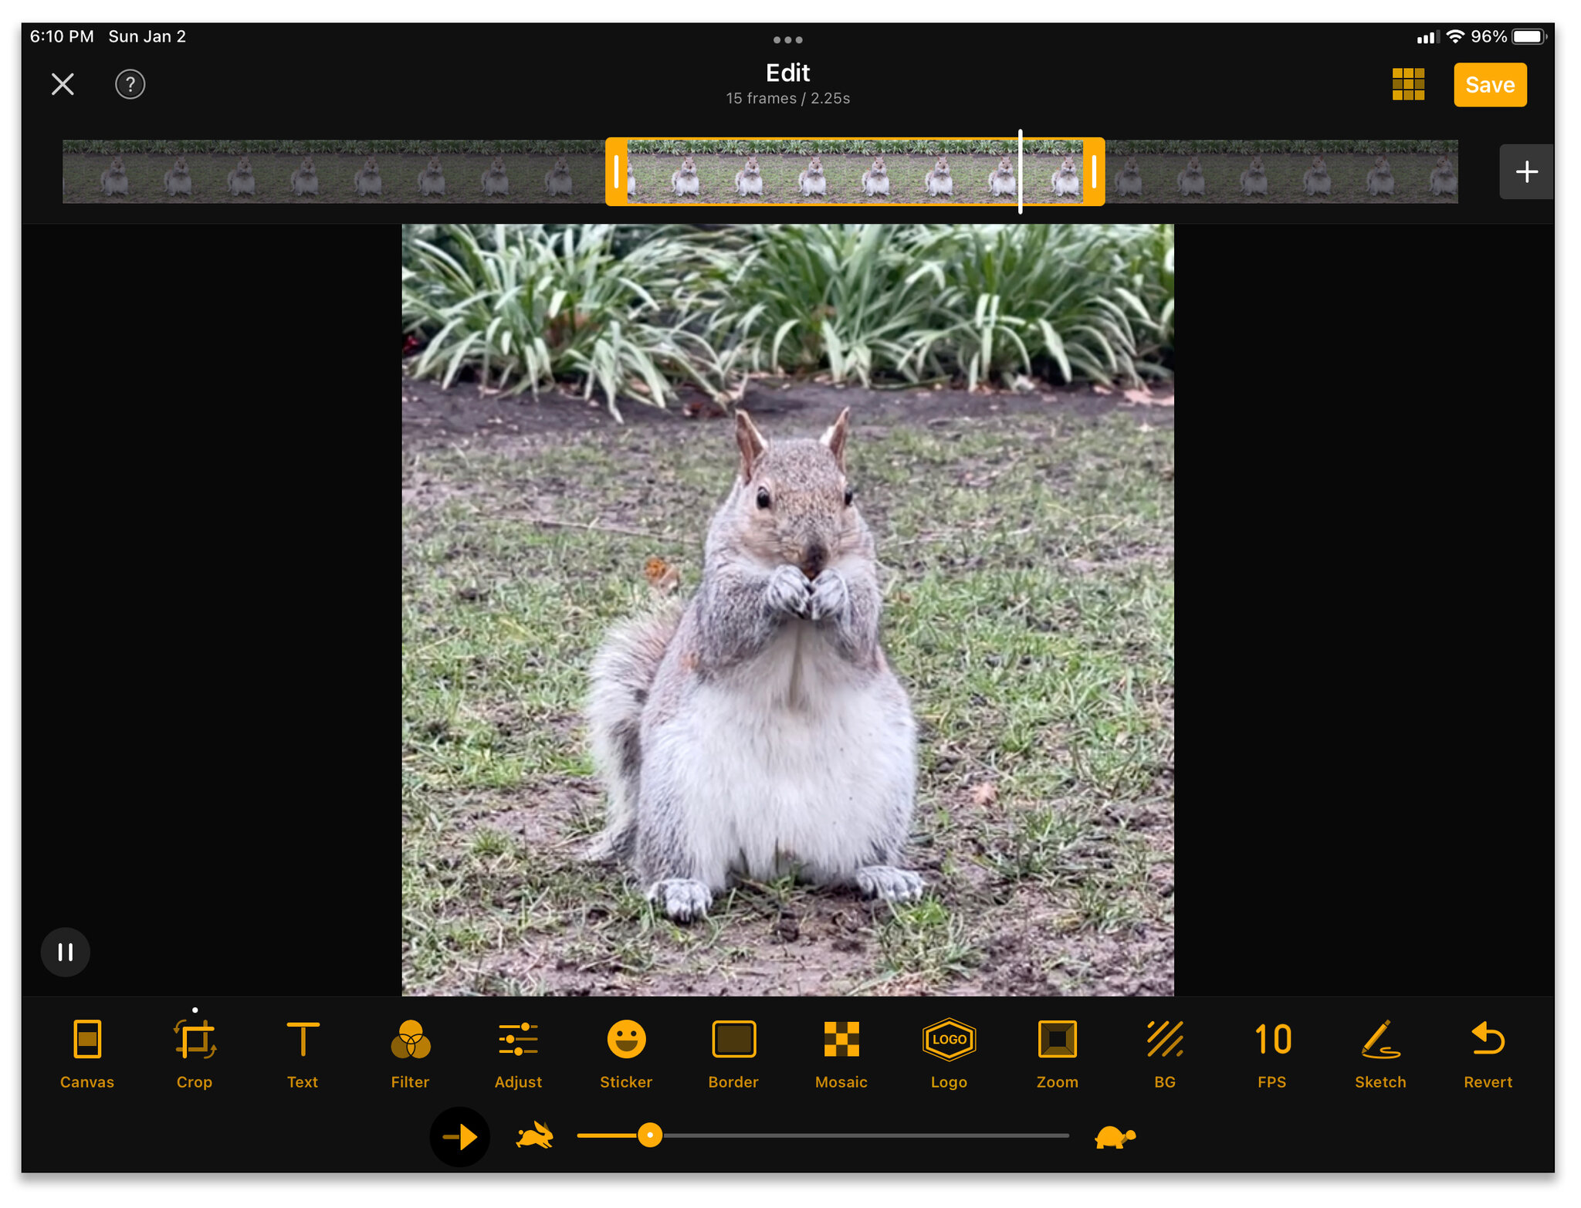This screenshot has height=1208, width=1581.
Task: Expand the three-dot multitasking menu
Action: [x=787, y=40]
